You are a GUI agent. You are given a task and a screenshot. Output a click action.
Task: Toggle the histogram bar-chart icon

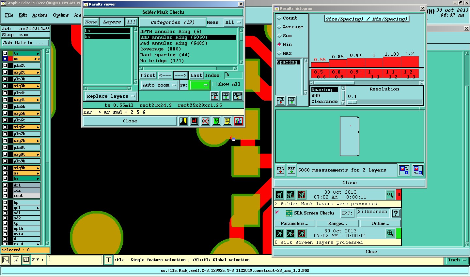click(239, 121)
